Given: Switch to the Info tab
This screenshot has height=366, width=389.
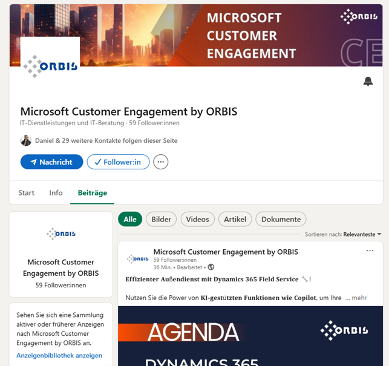Looking at the screenshot, I should click(x=56, y=193).
